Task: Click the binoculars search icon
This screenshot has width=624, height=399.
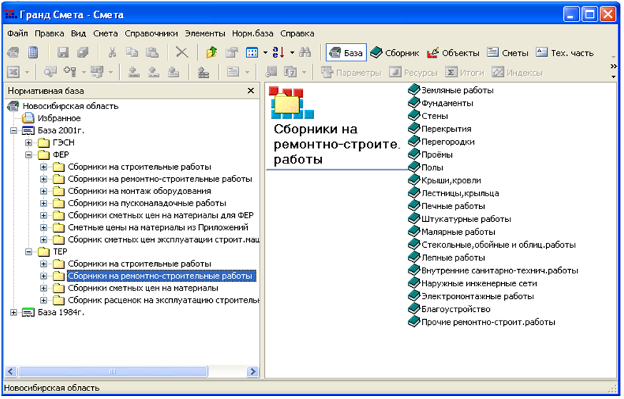Action: [x=306, y=53]
